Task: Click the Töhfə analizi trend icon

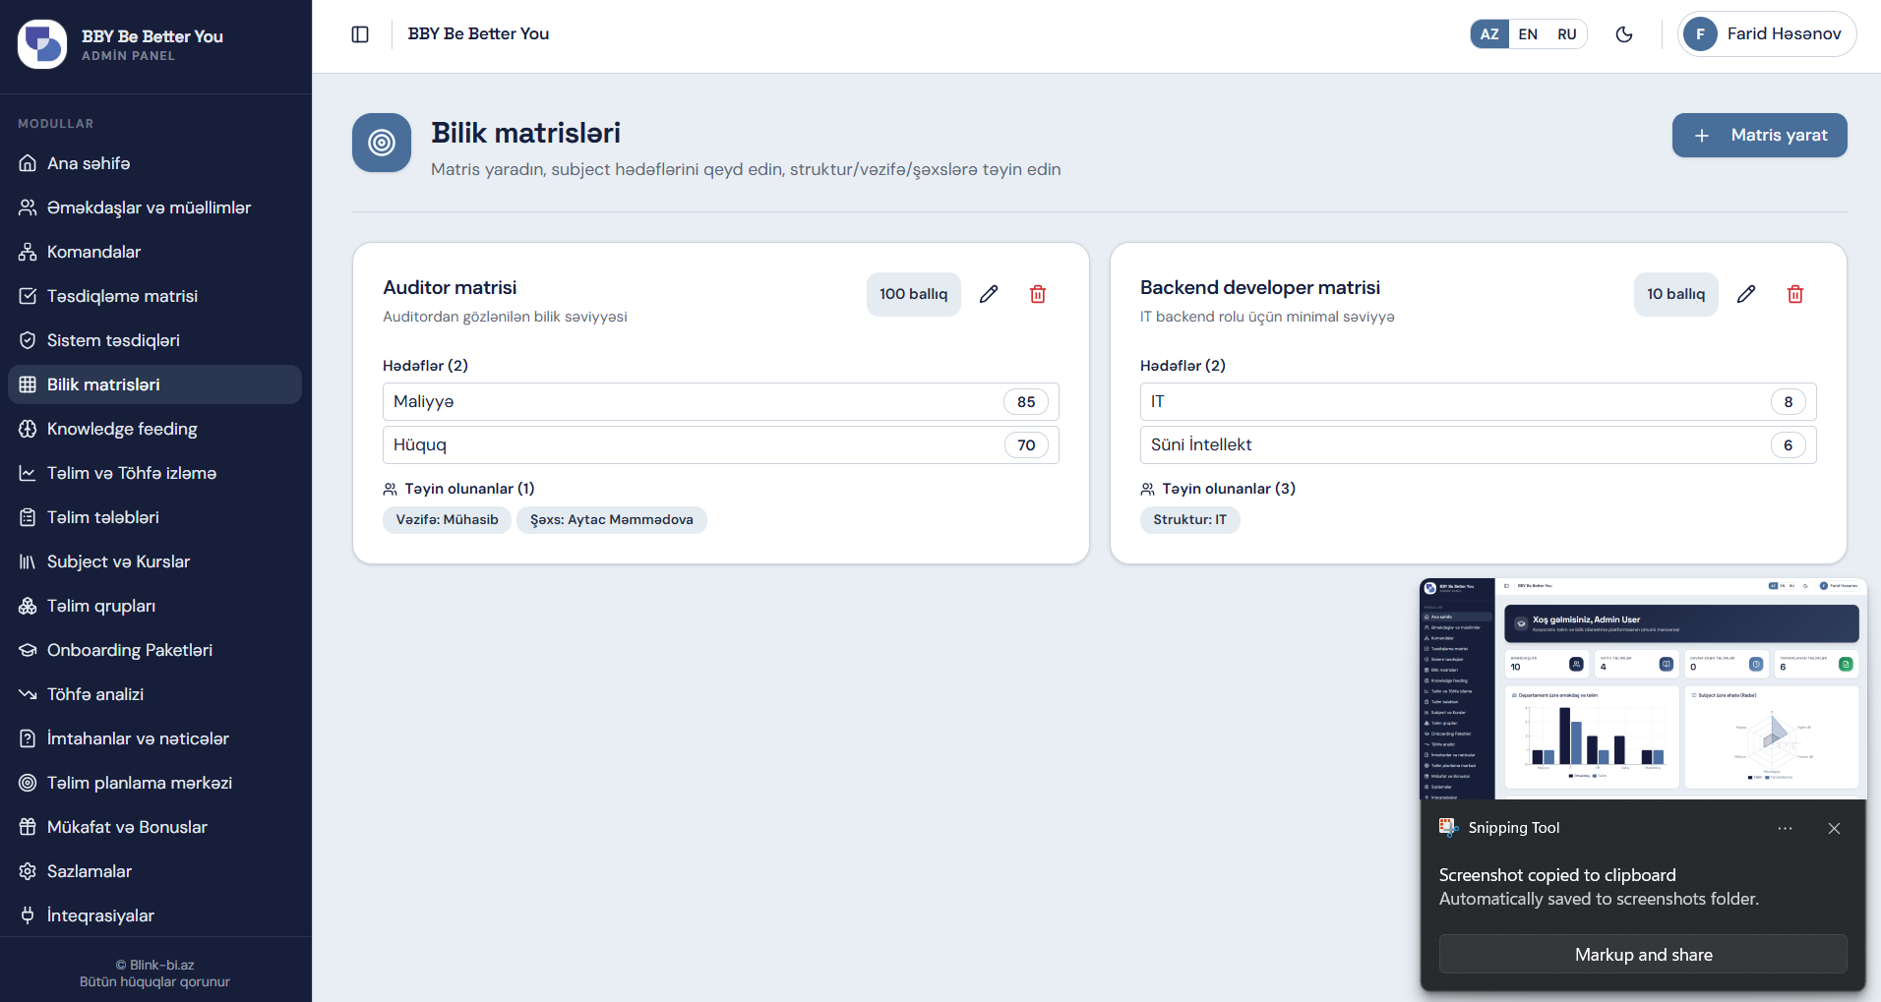Action: coord(28,694)
